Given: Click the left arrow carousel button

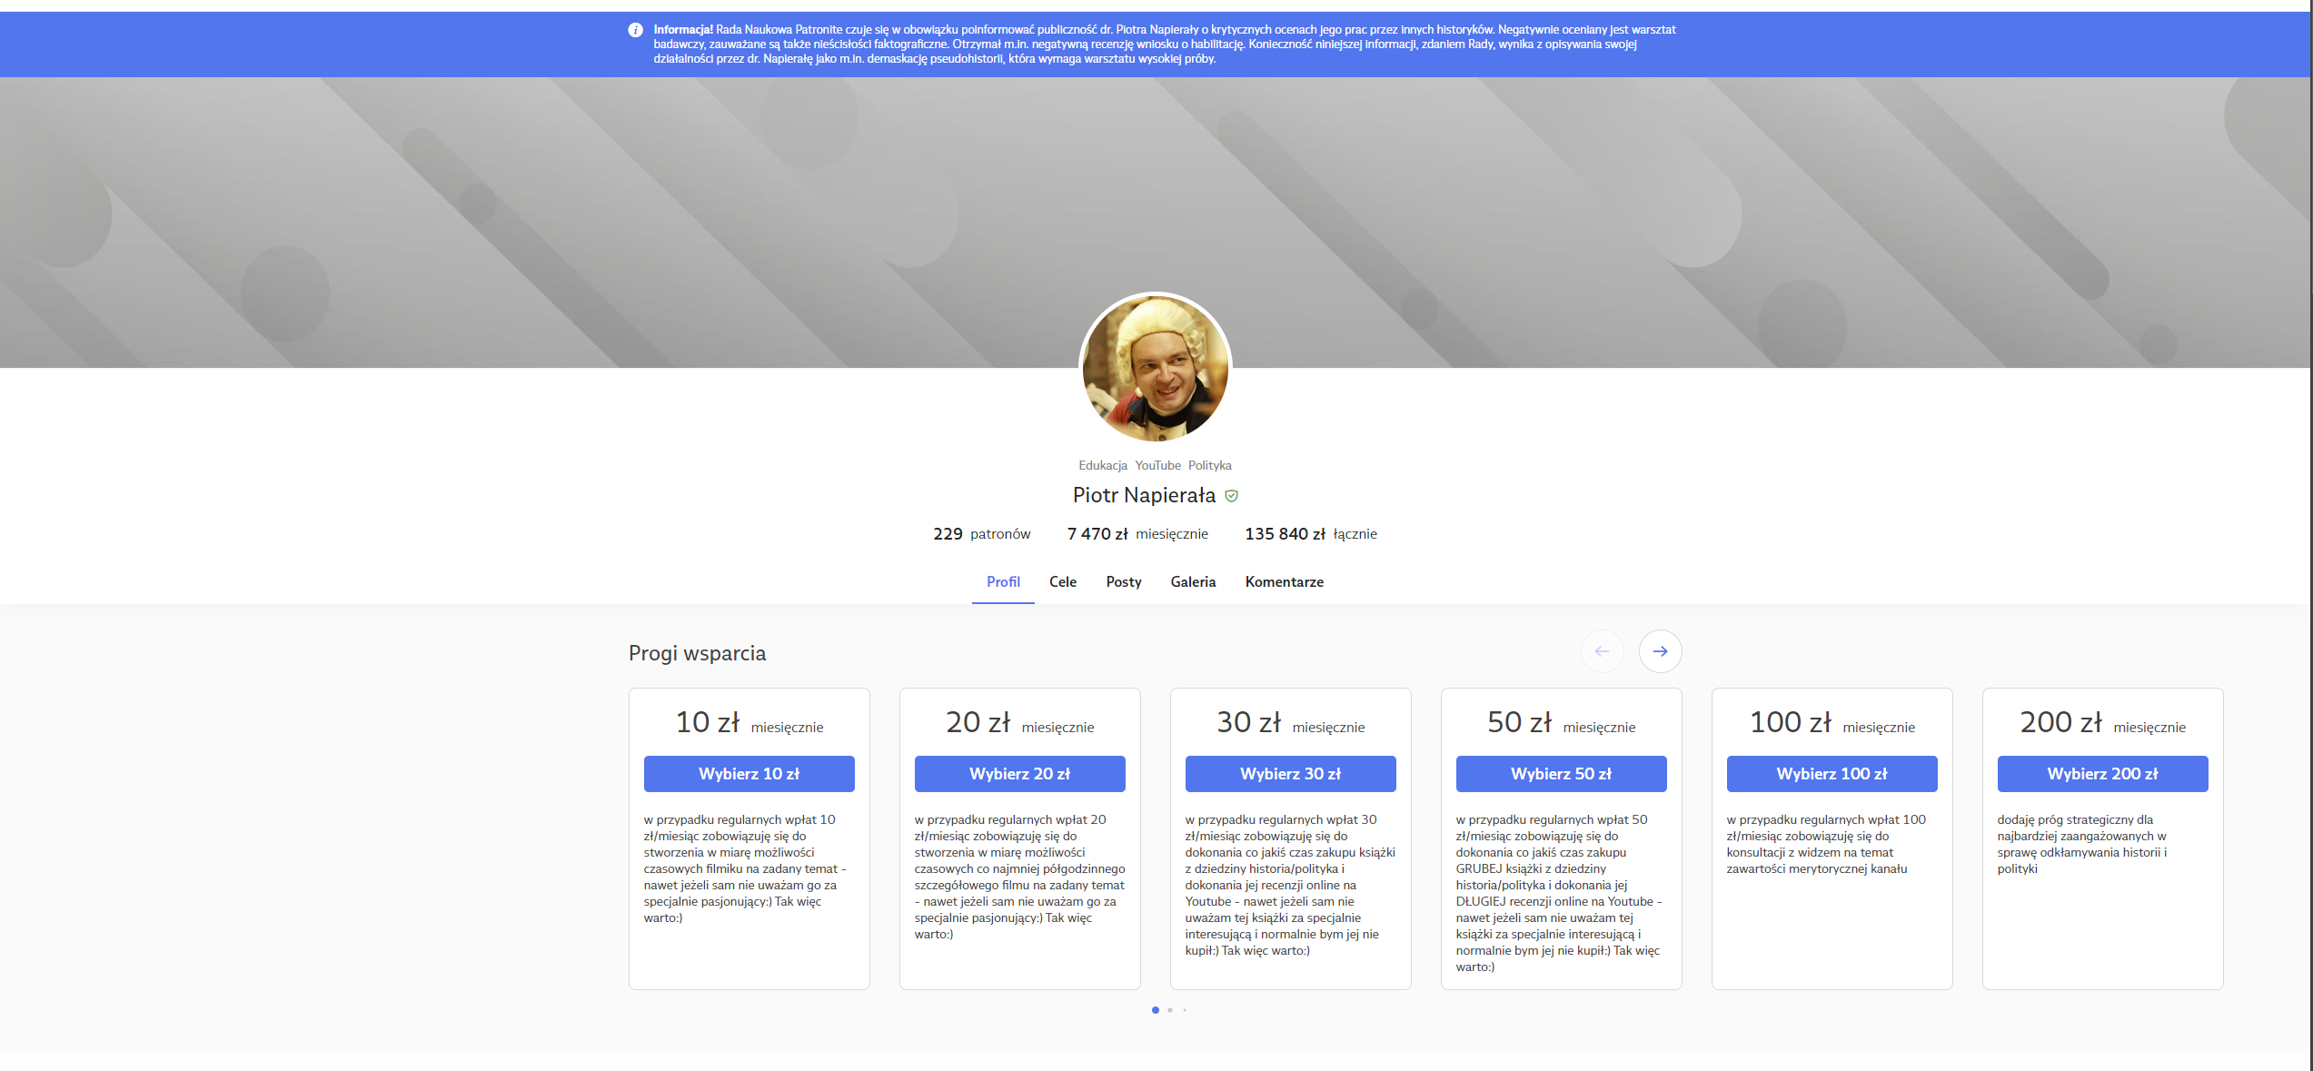Looking at the screenshot, I should 1602,651.
